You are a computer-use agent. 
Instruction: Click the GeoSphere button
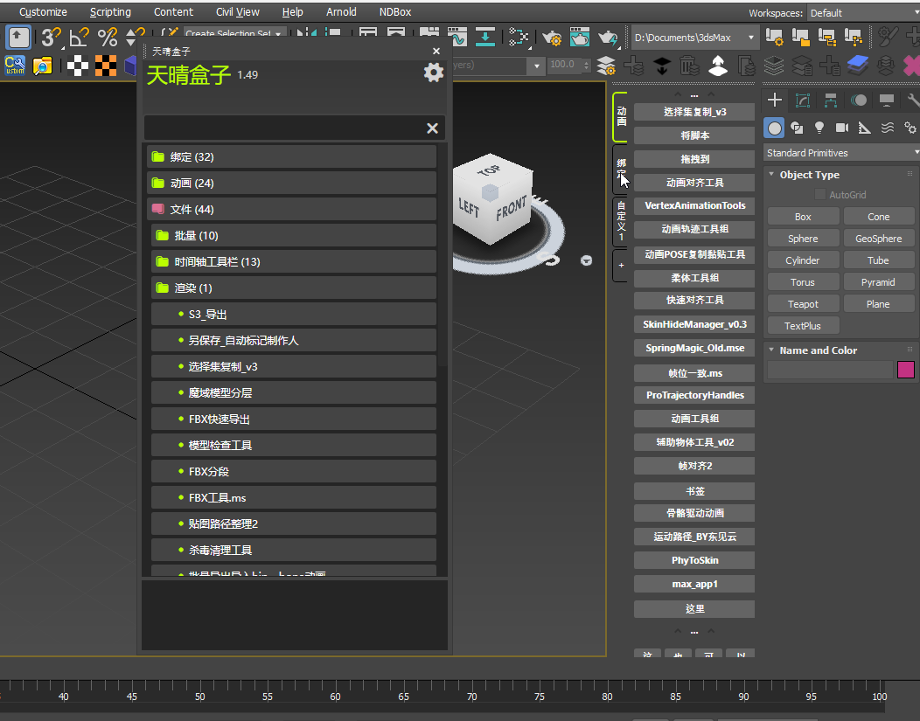pyautogui.click(x=878, y=239)
